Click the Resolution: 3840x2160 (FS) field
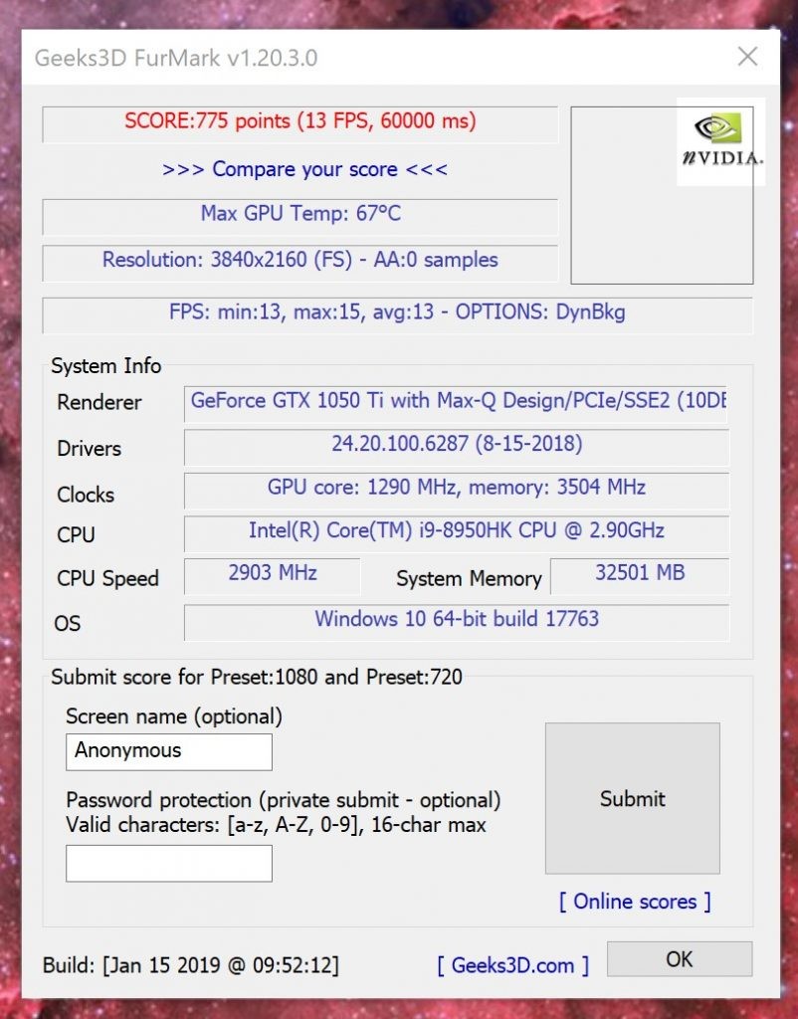Viewport: 798px width, 1019px height. [300, 262]
